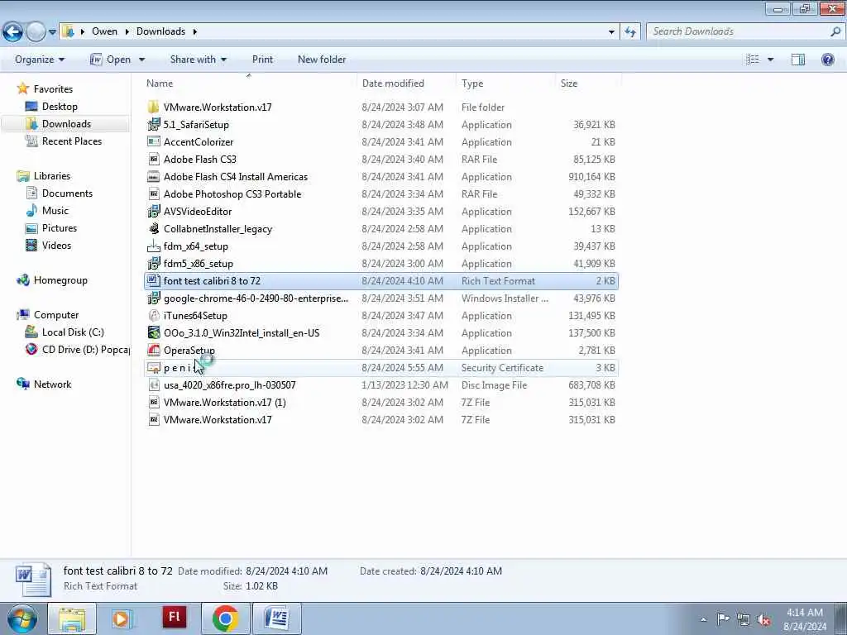
Task: Click the Forward navigation arrow button
Action: [x=36, y=32]
